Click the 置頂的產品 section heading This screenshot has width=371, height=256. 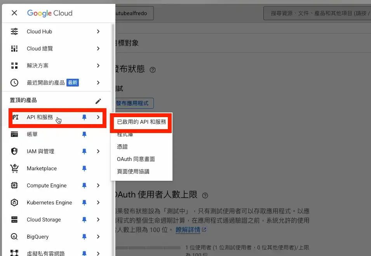pos(23,100)
